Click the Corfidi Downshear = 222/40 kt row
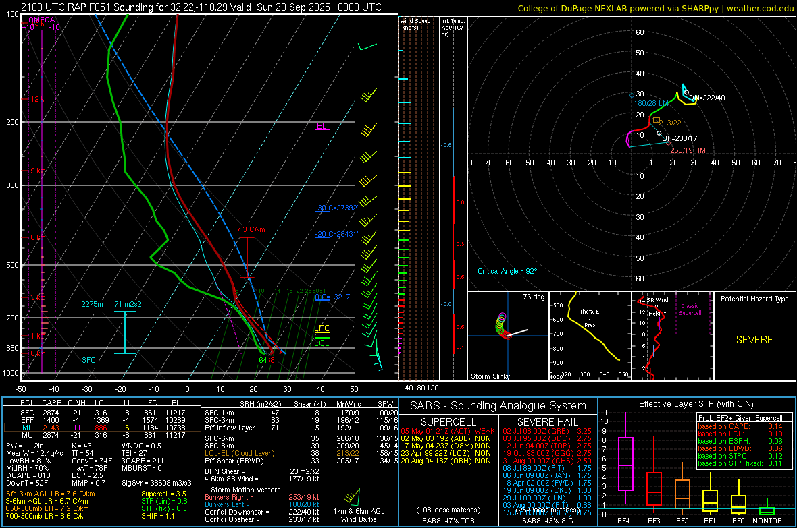 262,512
